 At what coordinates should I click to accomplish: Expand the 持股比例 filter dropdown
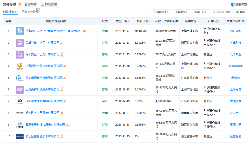tap(161, 12)
